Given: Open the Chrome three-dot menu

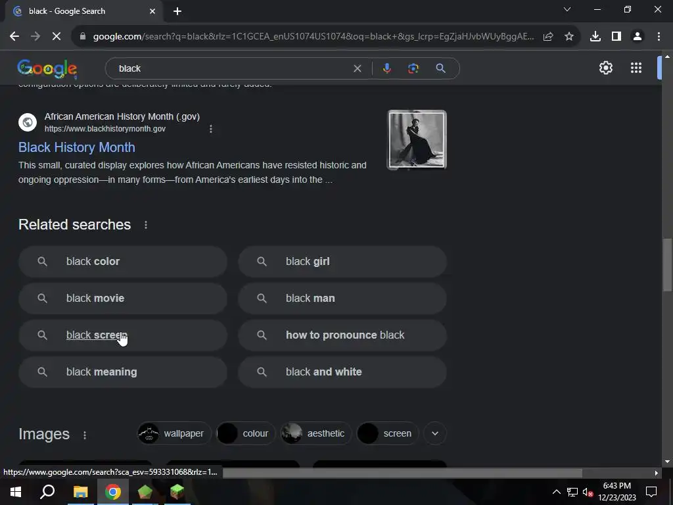Looking at the screenshot, I should click(x=659, y=37).
